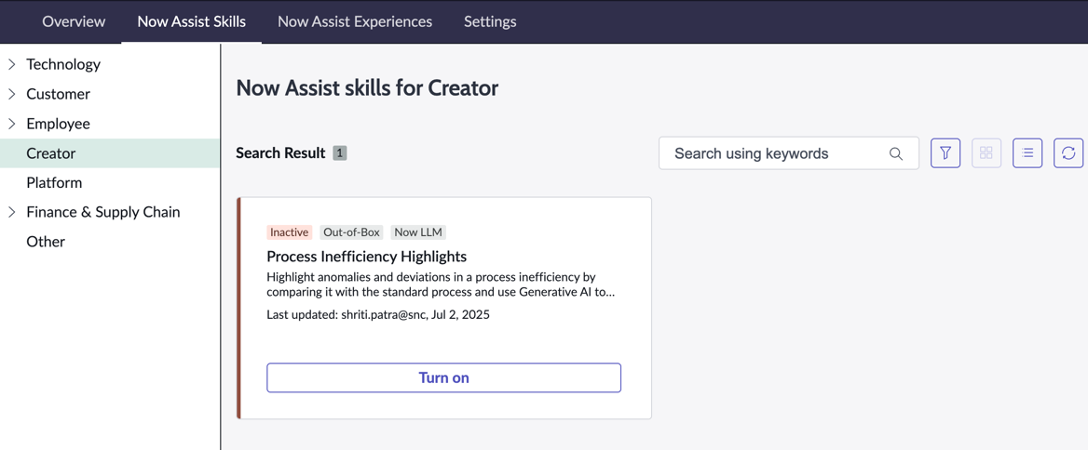1088x450 pixels.
Task: Click the Inactive status tag
Action: (x=290, y=232)
